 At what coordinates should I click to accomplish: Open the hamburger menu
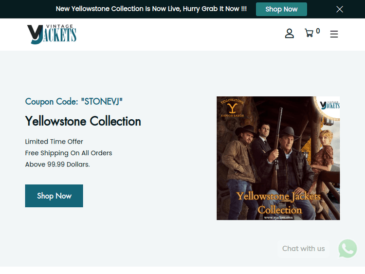tap(334, 34)
